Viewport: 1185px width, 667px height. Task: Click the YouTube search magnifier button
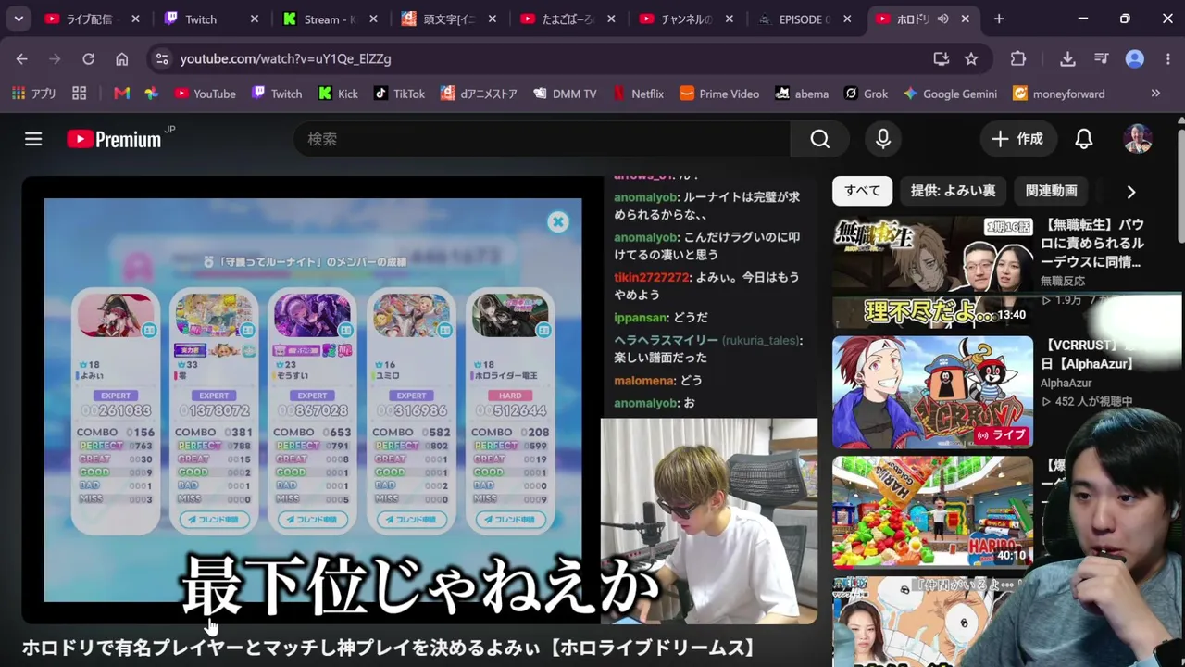tap(820, 139)
